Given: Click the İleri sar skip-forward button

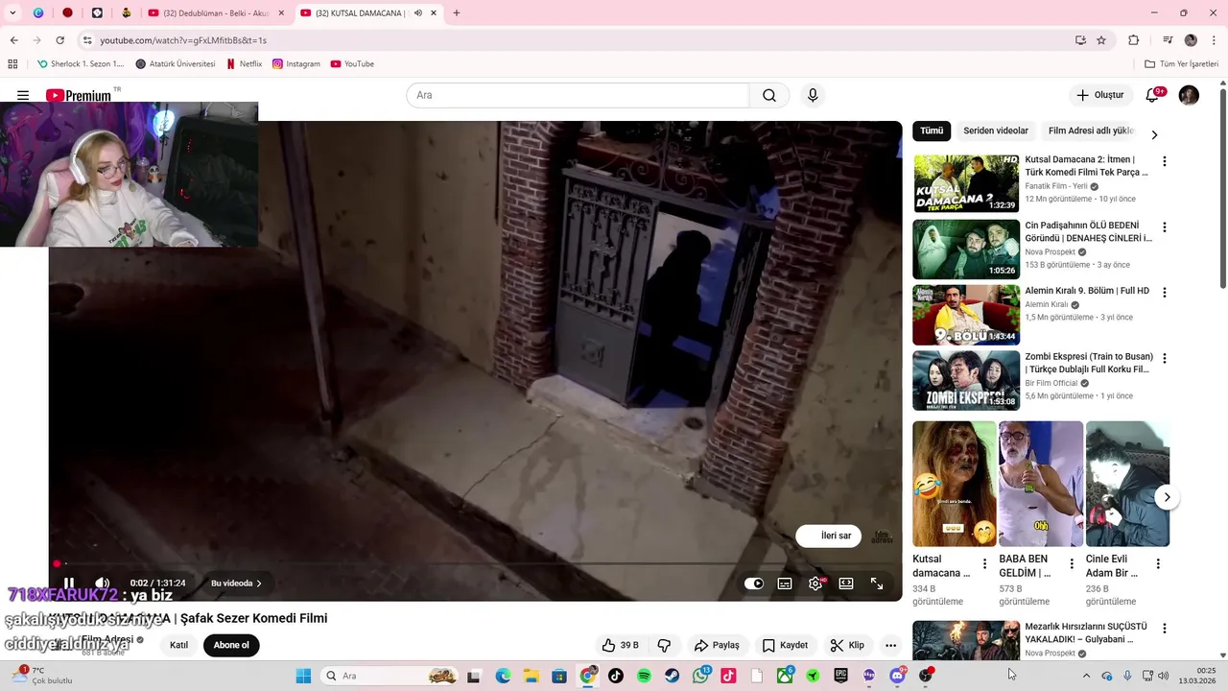Looking at the screenshot, I should [829, 536].
